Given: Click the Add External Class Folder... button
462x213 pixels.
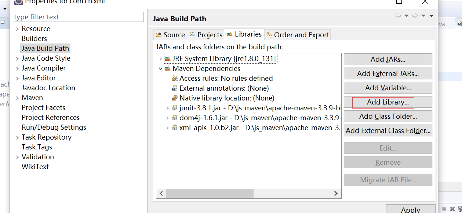Looking at the screenshot, I should coord(388,130).
